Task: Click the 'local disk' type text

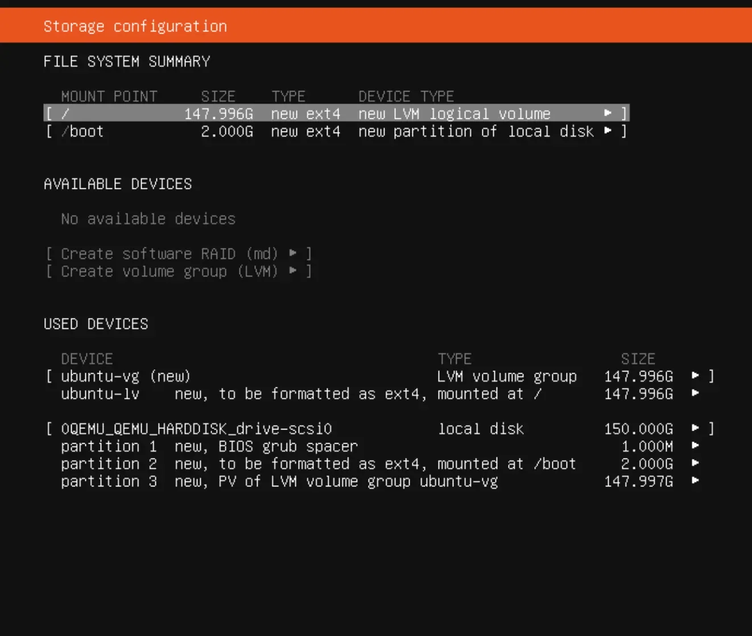Action: 481,428
